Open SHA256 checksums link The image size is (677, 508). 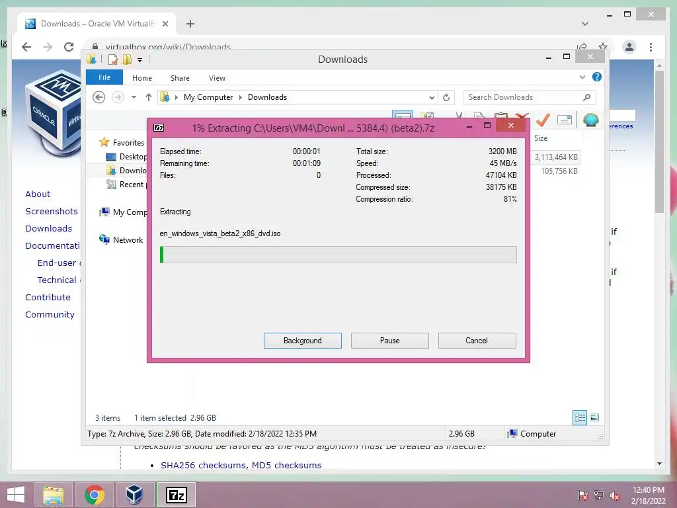click(x=204, y=465)
